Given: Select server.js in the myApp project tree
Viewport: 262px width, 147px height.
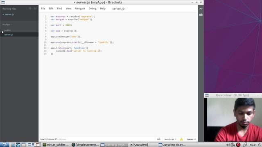Looking at the screenshot, I should [x=9, y=35].
